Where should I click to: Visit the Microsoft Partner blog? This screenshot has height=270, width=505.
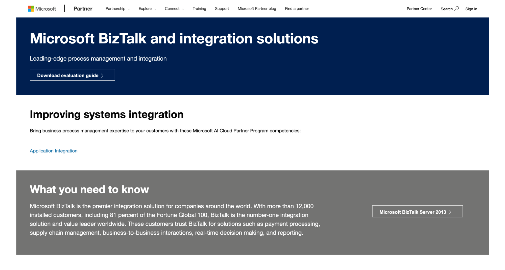[256, 8]
